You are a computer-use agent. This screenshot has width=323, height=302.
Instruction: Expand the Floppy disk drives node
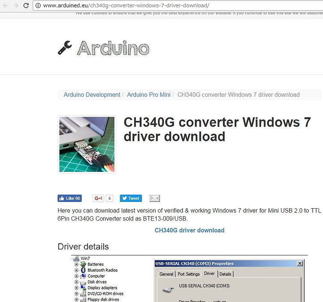pyautogui.click(x=76, y=300)
